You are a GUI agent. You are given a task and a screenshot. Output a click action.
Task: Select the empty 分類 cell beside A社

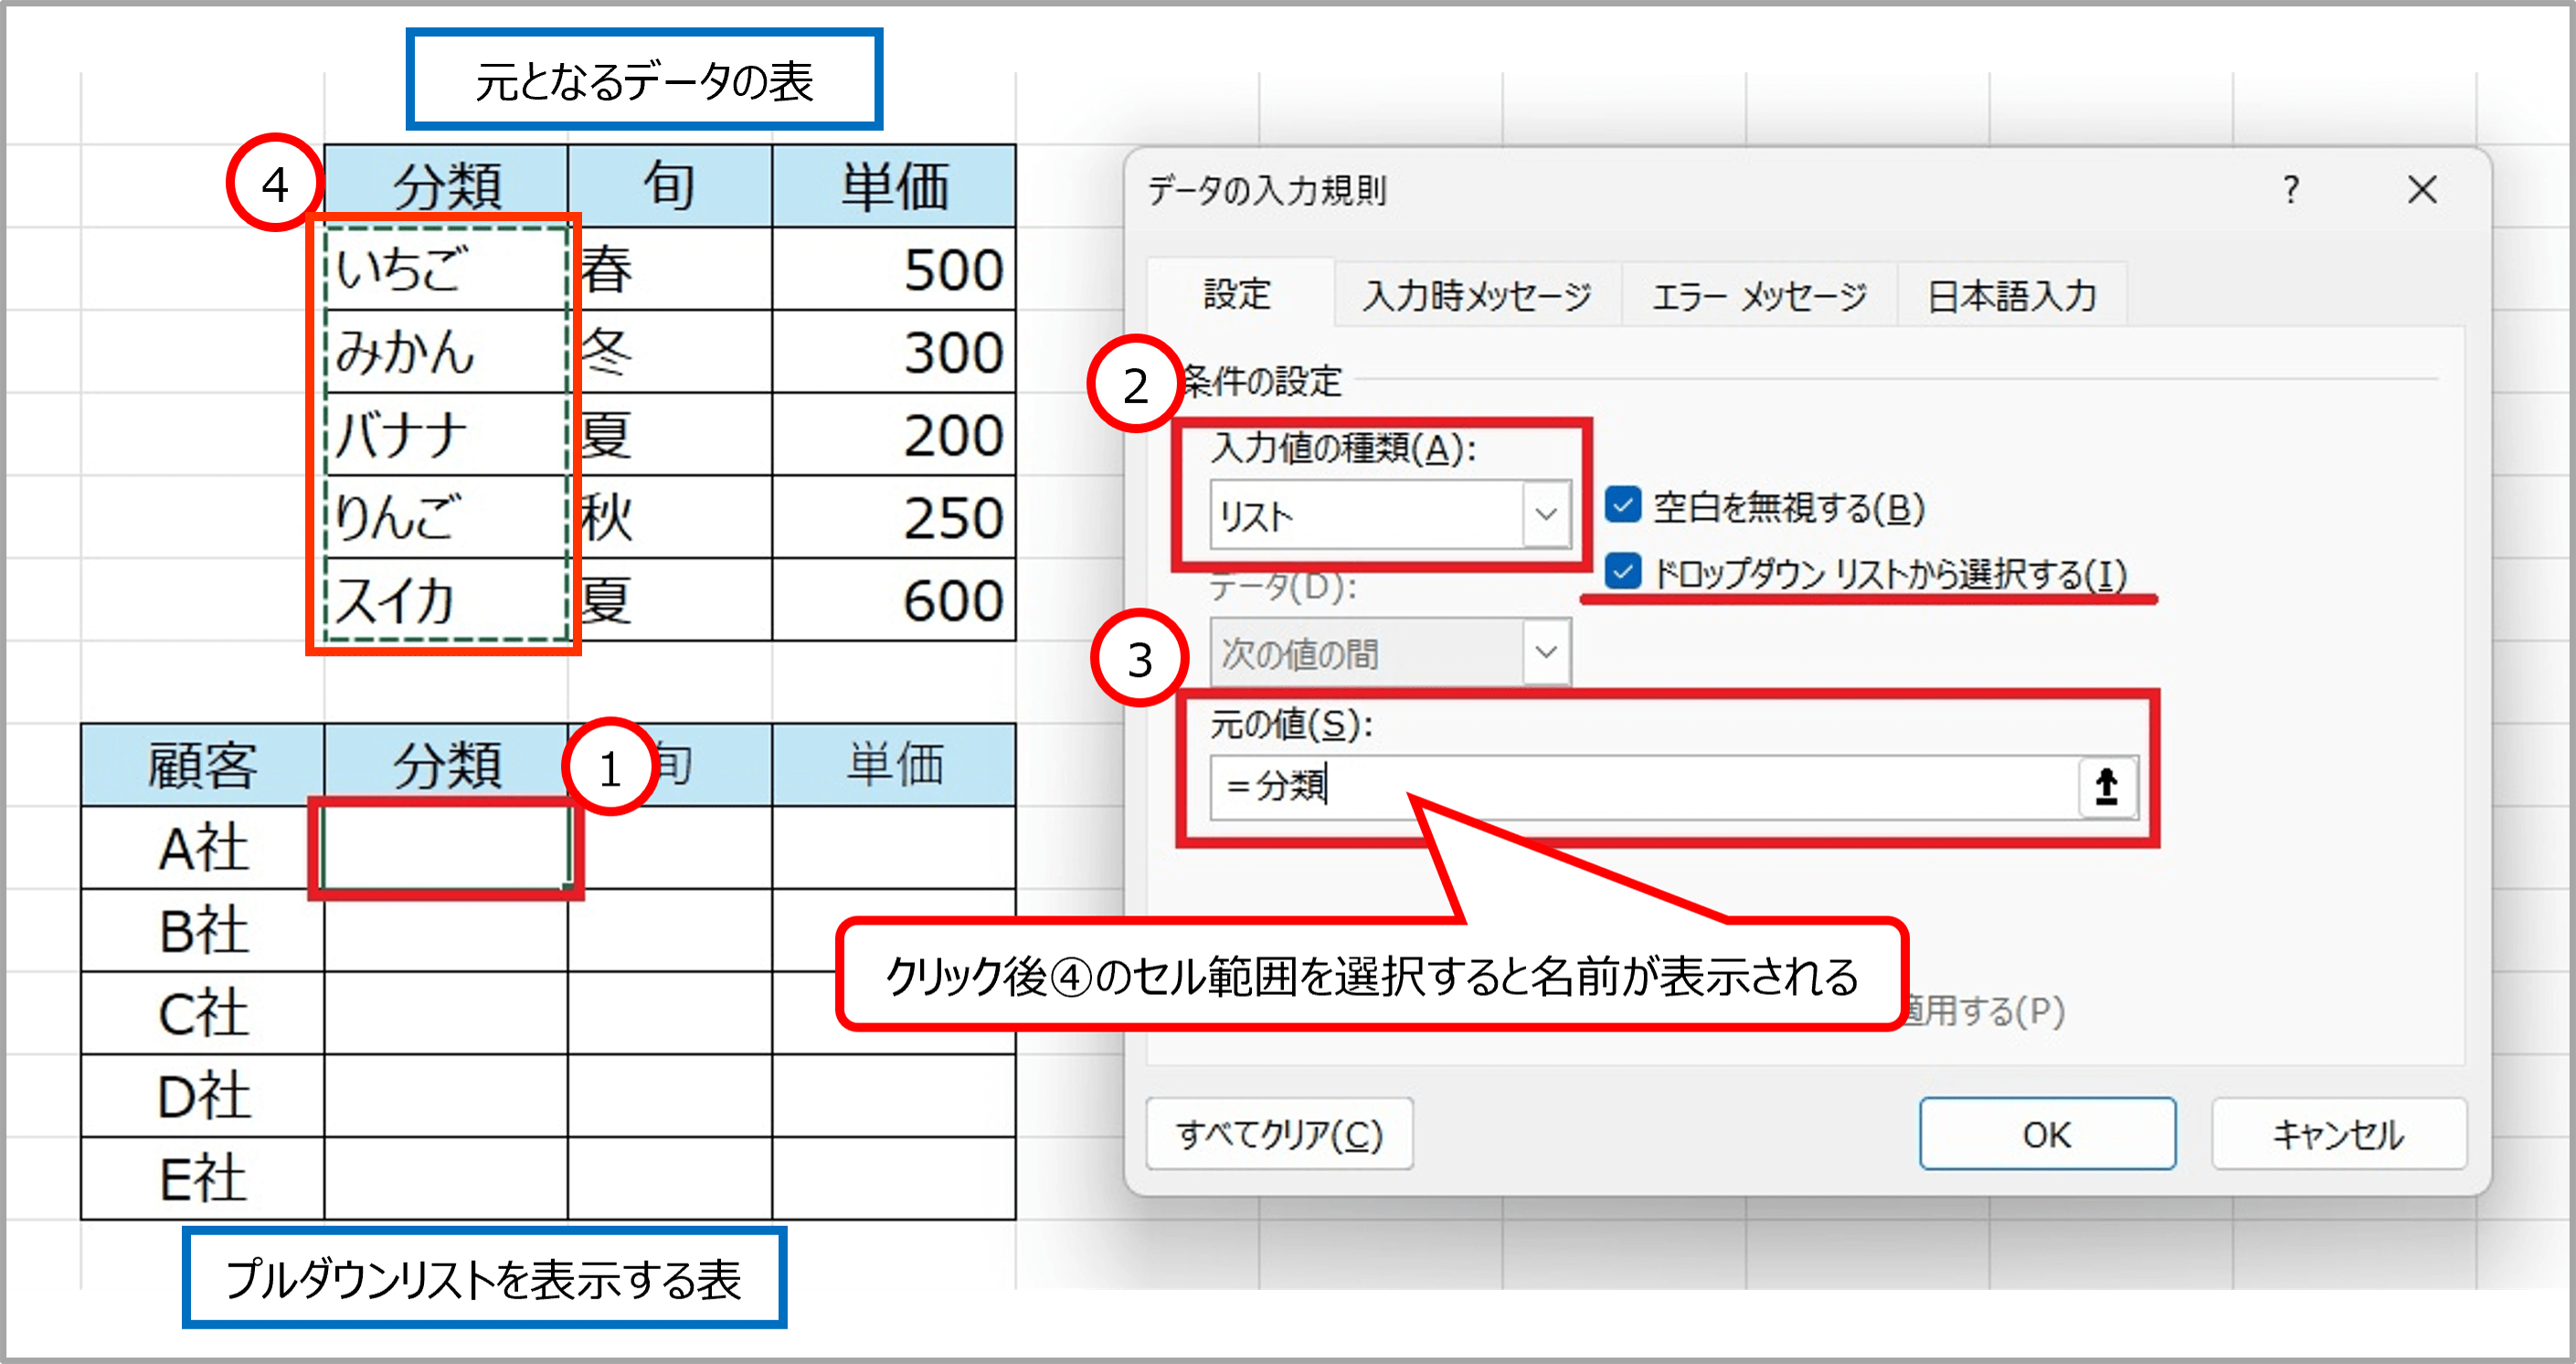(x=445, y=847)
